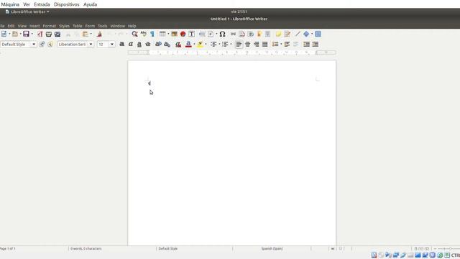Insert an image using the picture icon
This screenshot has height=259, width=460.
(174, 34)
